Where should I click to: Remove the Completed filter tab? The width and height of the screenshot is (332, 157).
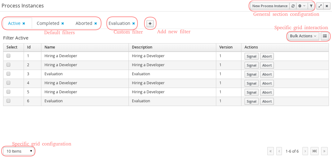(x=63, y=24)
